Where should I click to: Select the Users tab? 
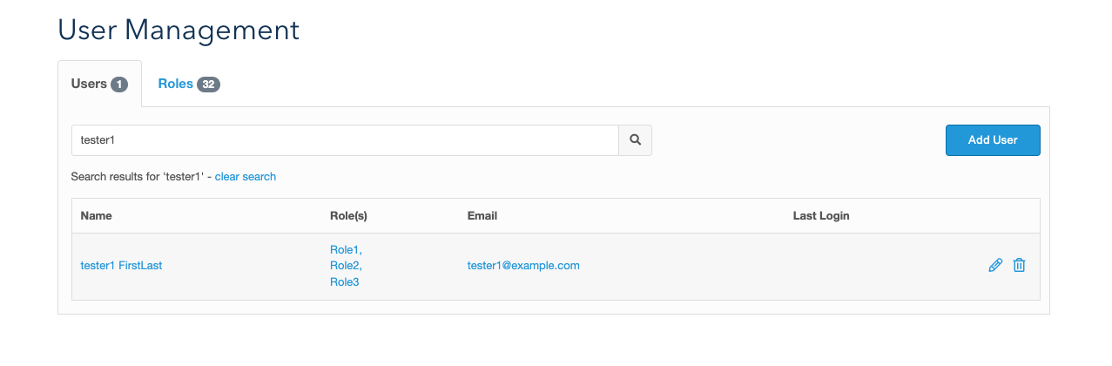99,85
